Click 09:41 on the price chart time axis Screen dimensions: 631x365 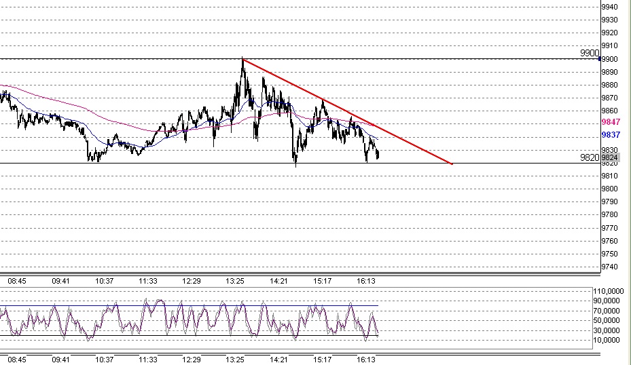60,281
